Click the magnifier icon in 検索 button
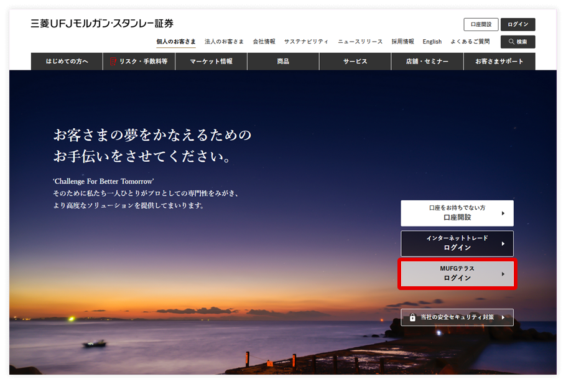The width and height of the screenshot is (566, 384). (511, 42)
